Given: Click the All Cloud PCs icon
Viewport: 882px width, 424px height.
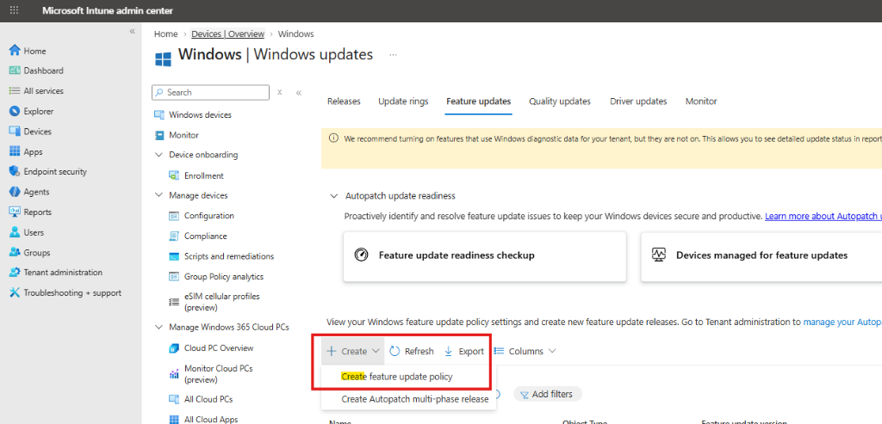Looking at the screenshot, I should 174,399.
